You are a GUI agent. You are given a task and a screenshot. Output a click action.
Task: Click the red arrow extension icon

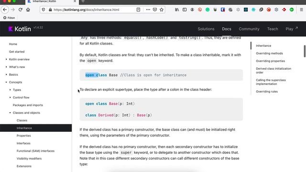[284, 10]
